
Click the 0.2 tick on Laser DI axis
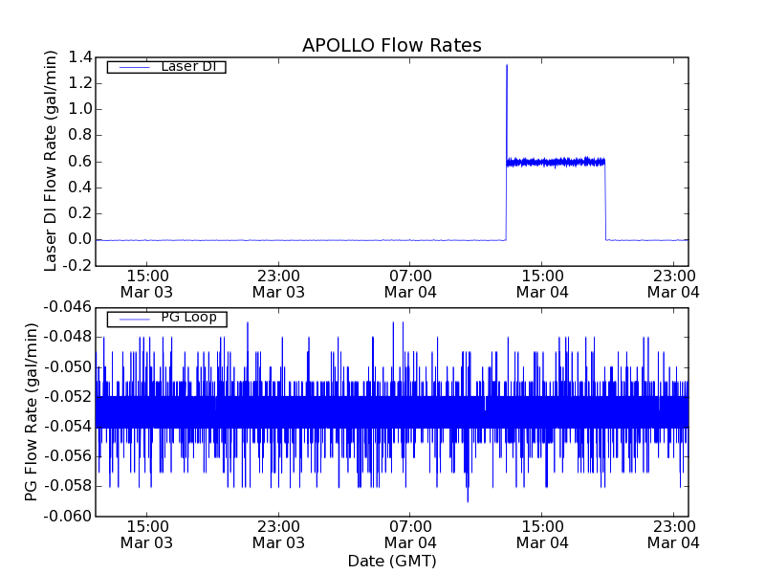click(x=80, y=213)
